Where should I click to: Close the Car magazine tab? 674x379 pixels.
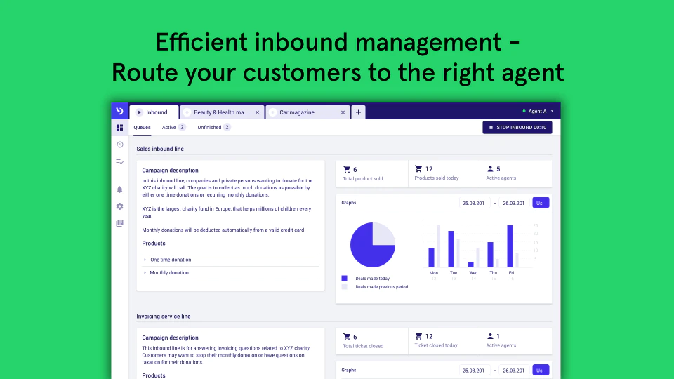[x=343, y=112]
